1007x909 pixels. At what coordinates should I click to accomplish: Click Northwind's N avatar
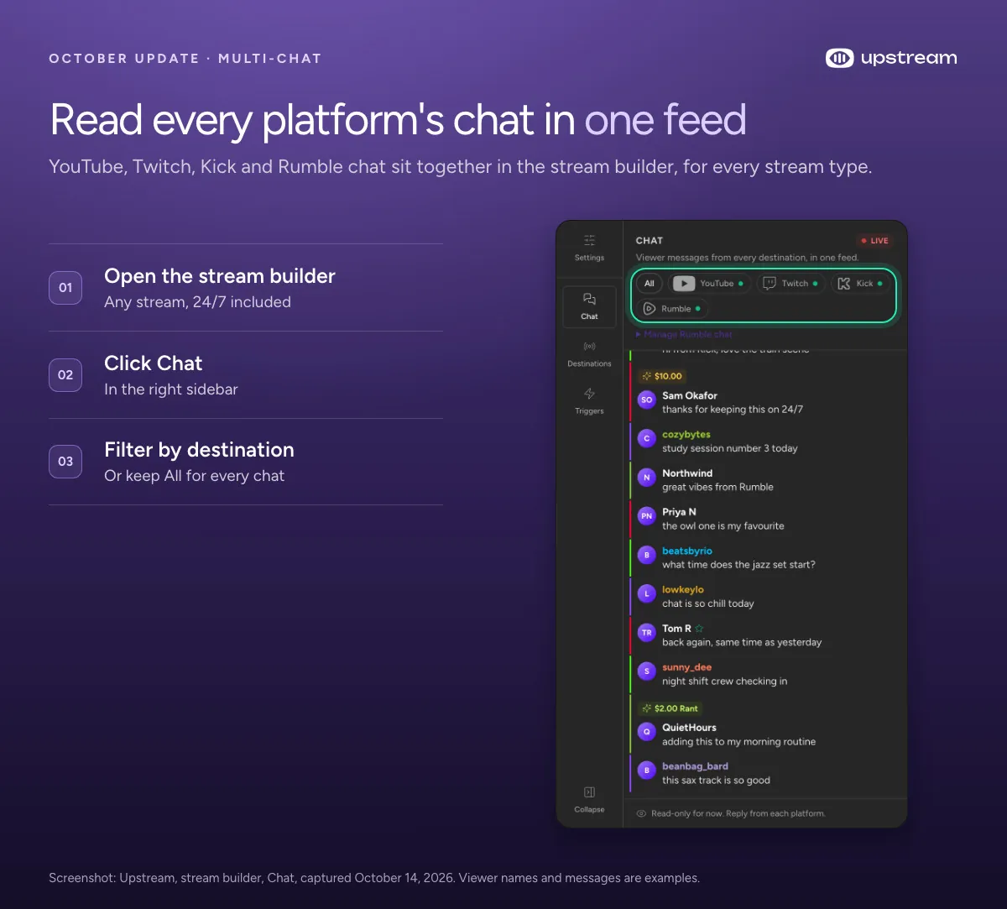646,478
